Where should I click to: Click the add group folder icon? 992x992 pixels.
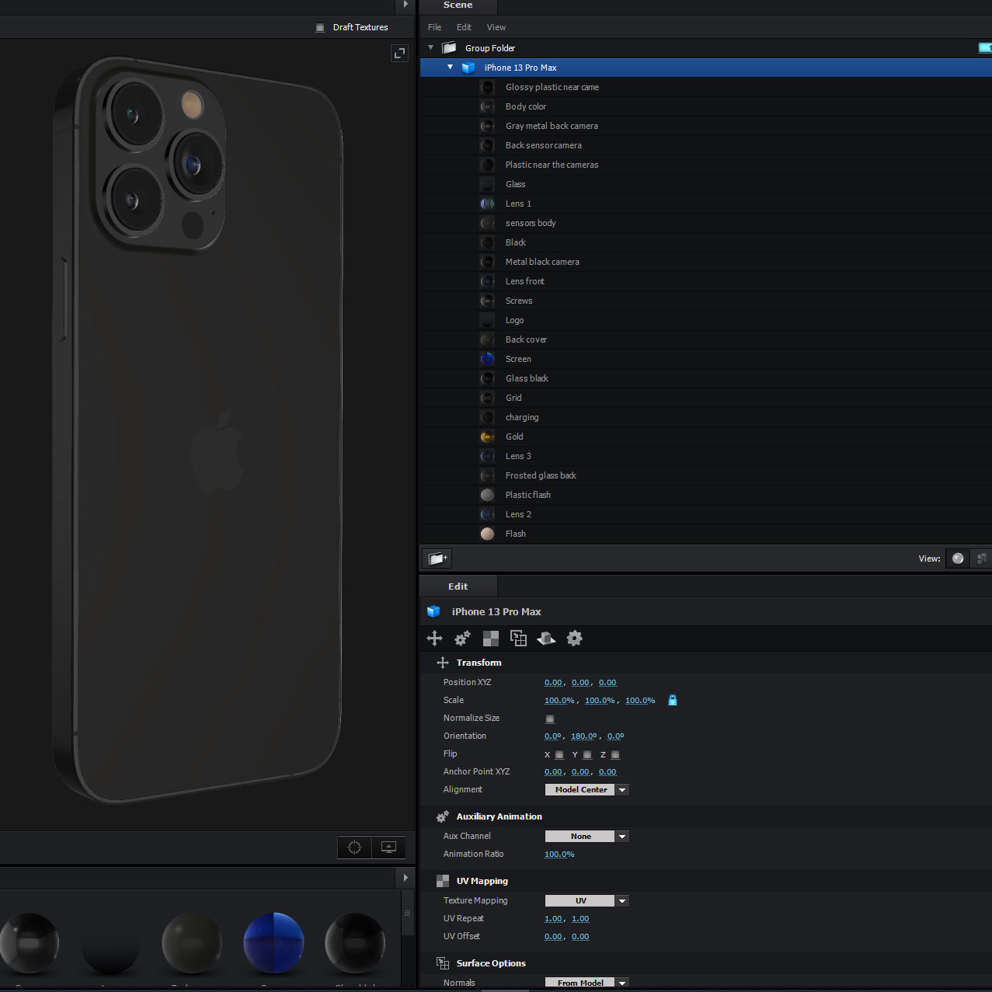(x=437, y=558)
